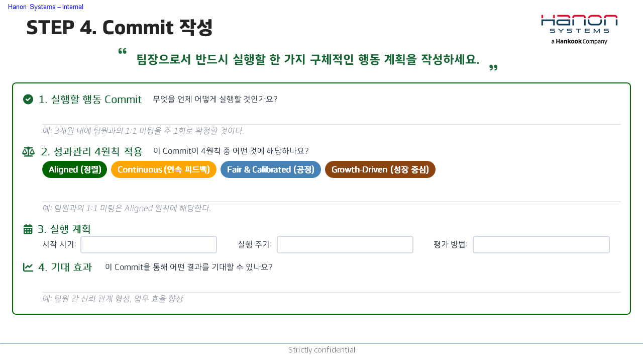Choose the Fair & Calibrated (공정) pill

271,169
